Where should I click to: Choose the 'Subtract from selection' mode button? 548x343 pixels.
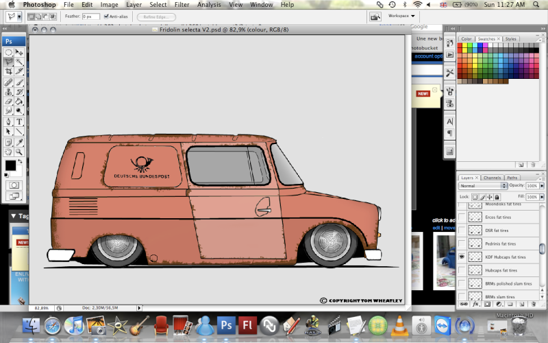coord(46,16)
